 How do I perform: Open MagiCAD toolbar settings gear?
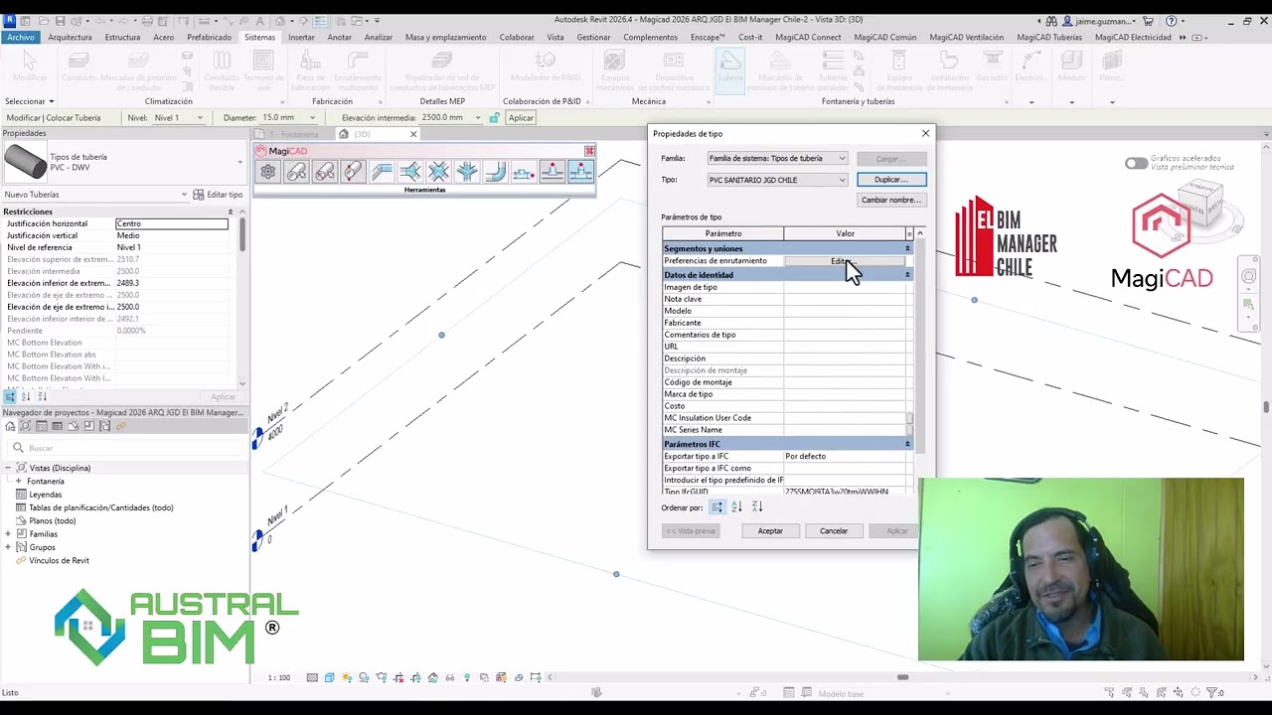[x=268, y=172]
